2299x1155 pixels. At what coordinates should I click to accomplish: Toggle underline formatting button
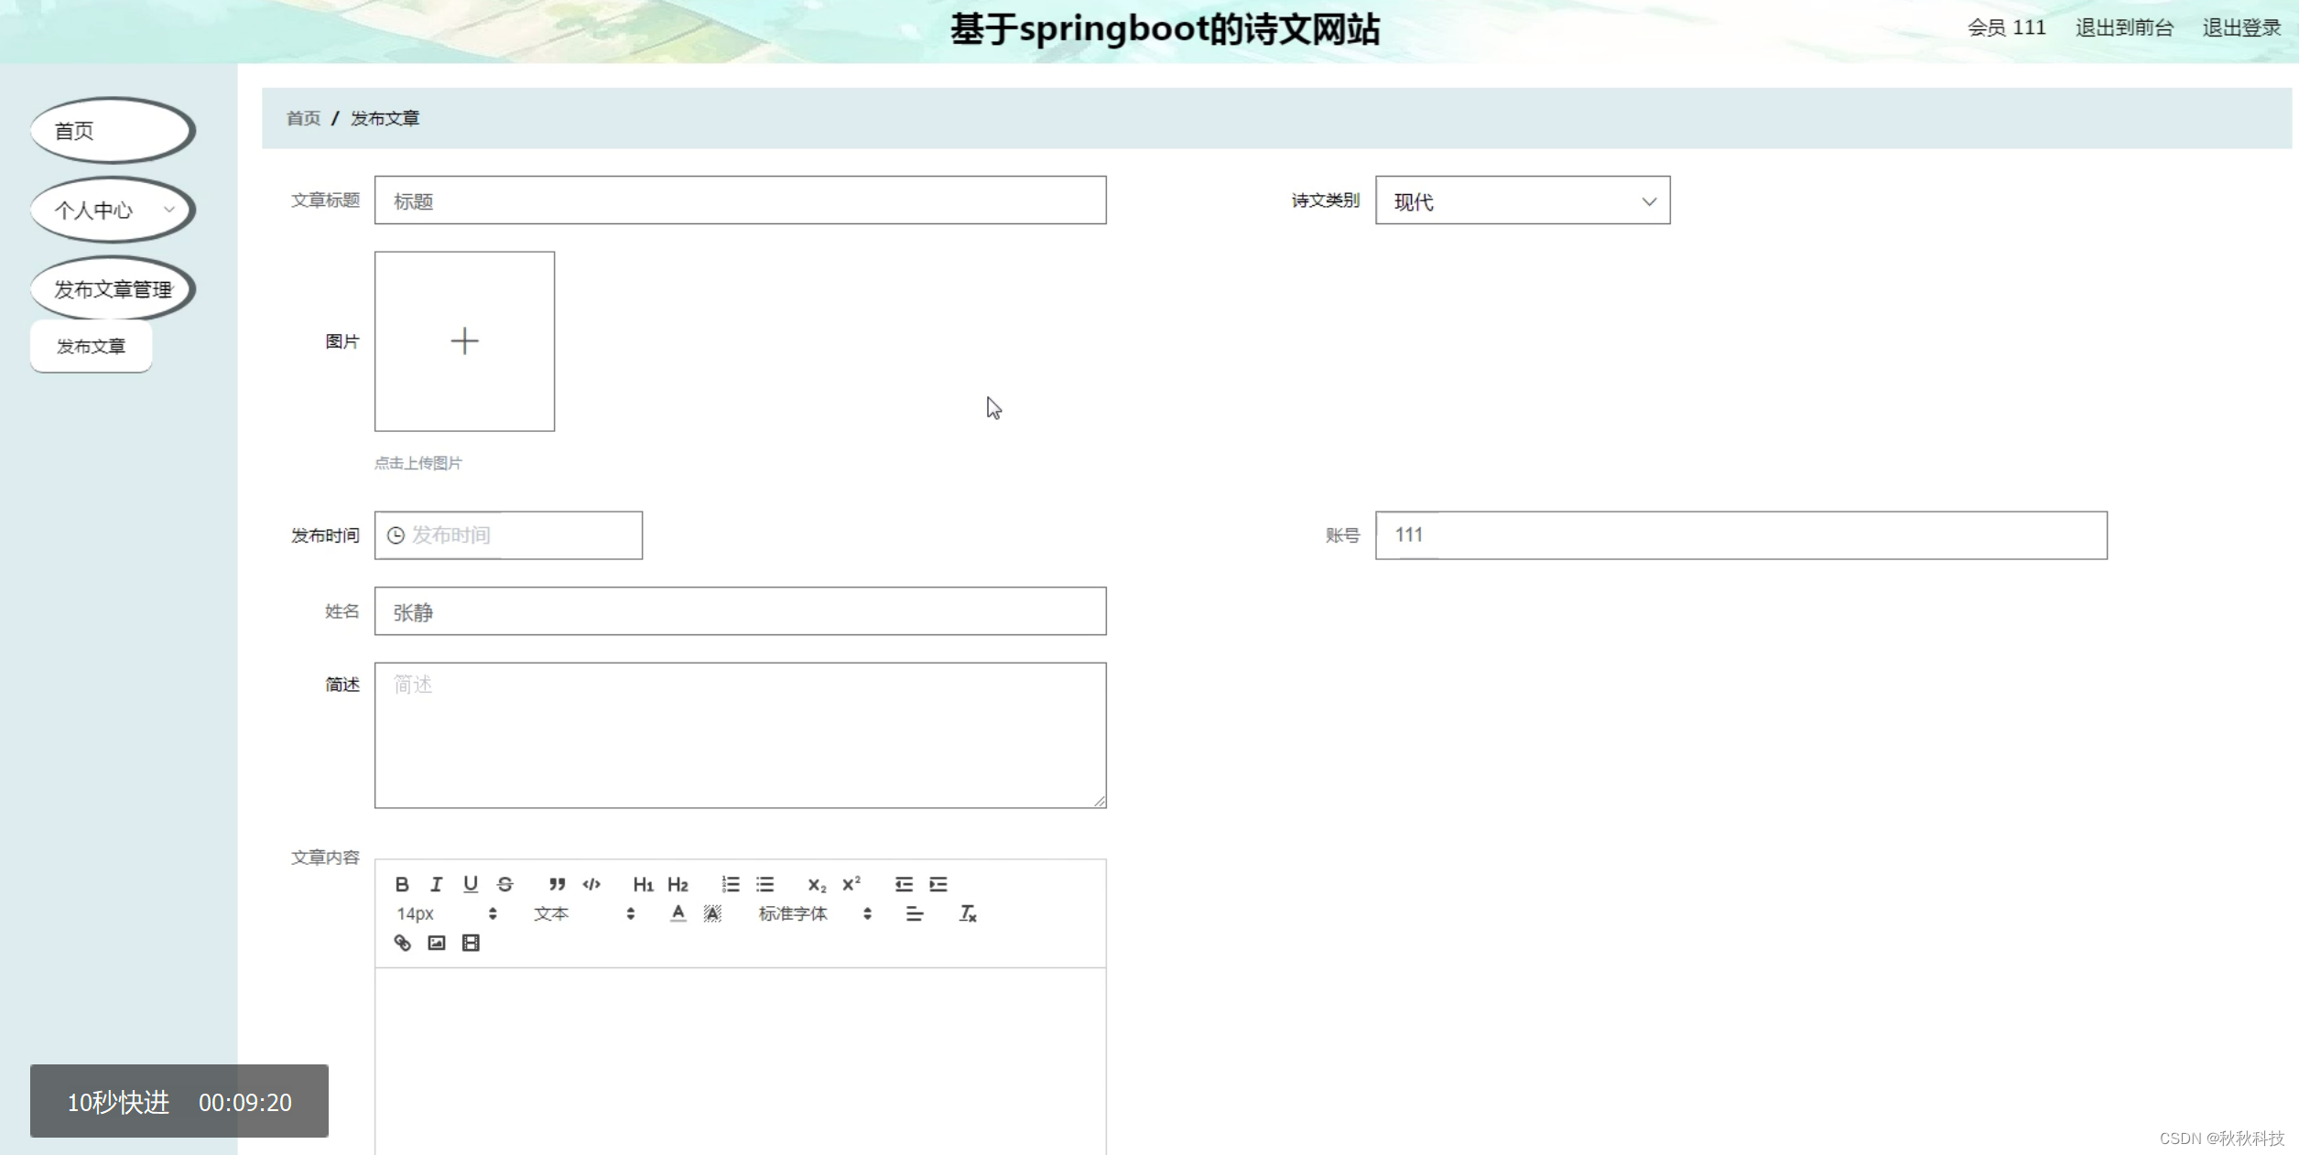point(471,884)
